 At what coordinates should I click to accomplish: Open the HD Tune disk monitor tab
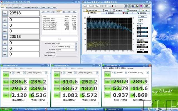point(132,11)
